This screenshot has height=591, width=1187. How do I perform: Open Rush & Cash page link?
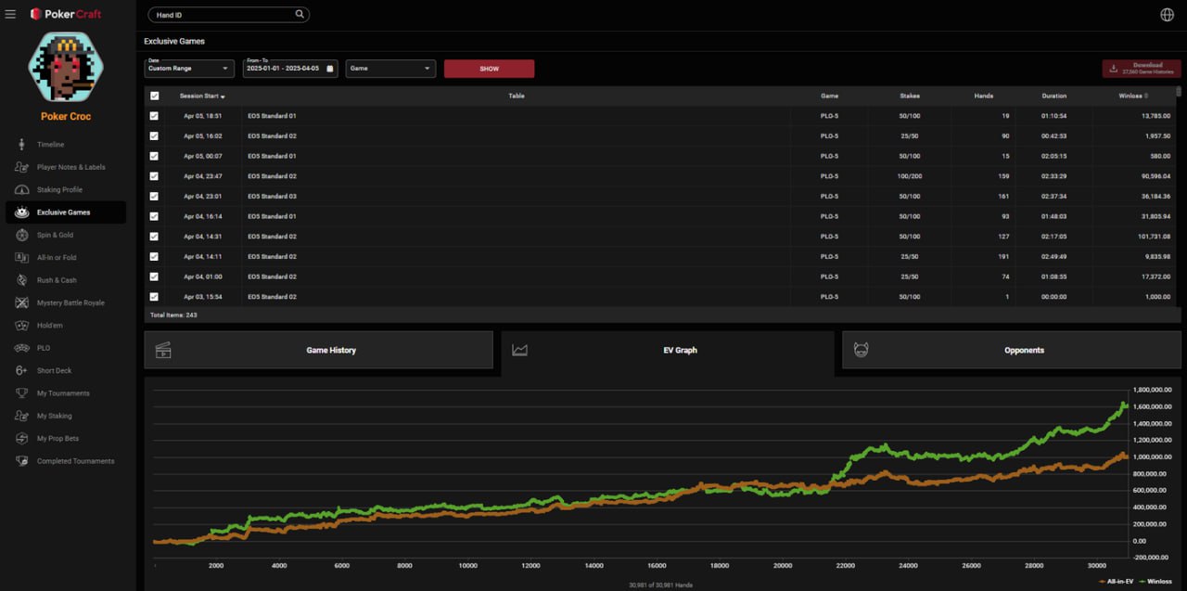pos(57,280)
